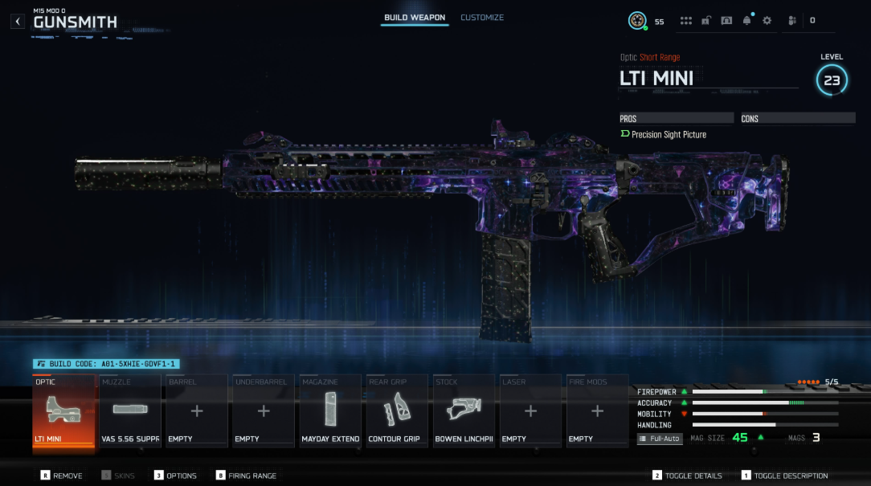Click the Cons header
Viewport: 871px width, 486px height.
click(798, 118)
